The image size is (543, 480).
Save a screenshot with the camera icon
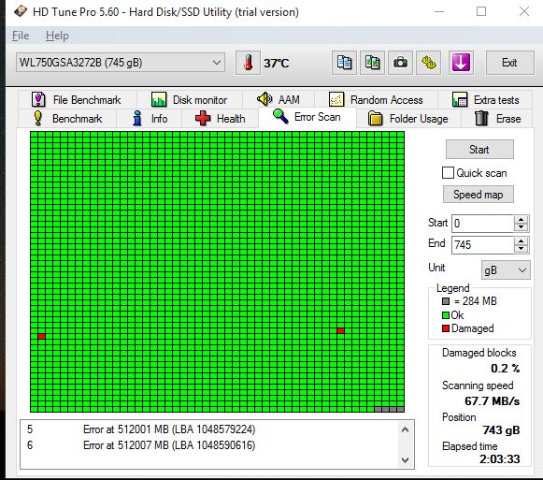[400, 63]
